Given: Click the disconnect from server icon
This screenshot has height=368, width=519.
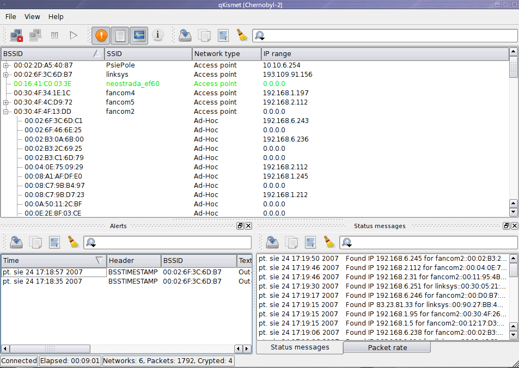Looking at the screenshot, I should 16,35.
